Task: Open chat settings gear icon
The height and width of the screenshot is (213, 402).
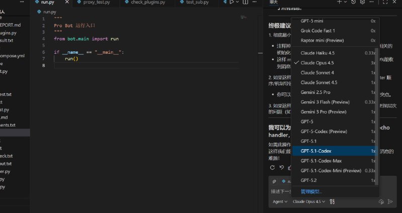Action: click(x=362, y=2)
